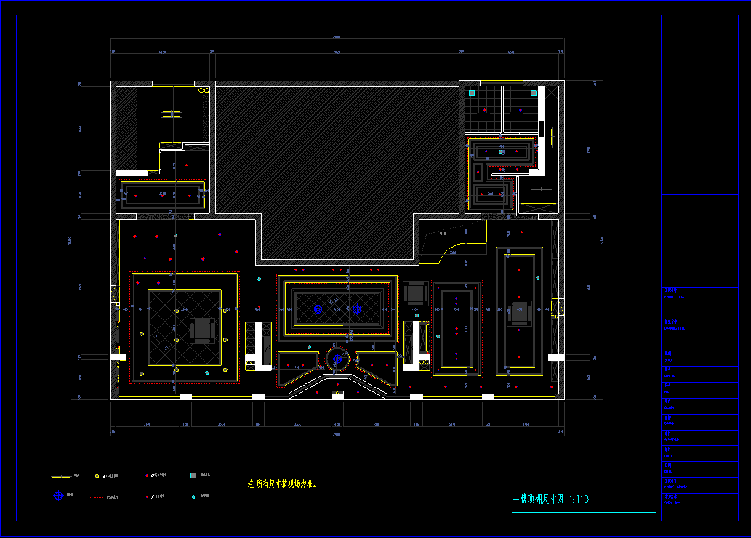Click the lower red spotlight legend symbol
The image size is (751, 538).
(x=147, y=497)
